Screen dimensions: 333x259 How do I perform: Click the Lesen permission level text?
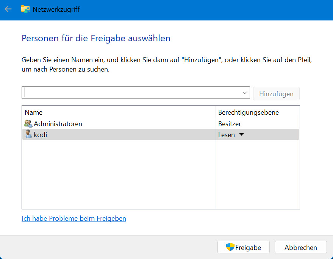click(x=227, y=135)
